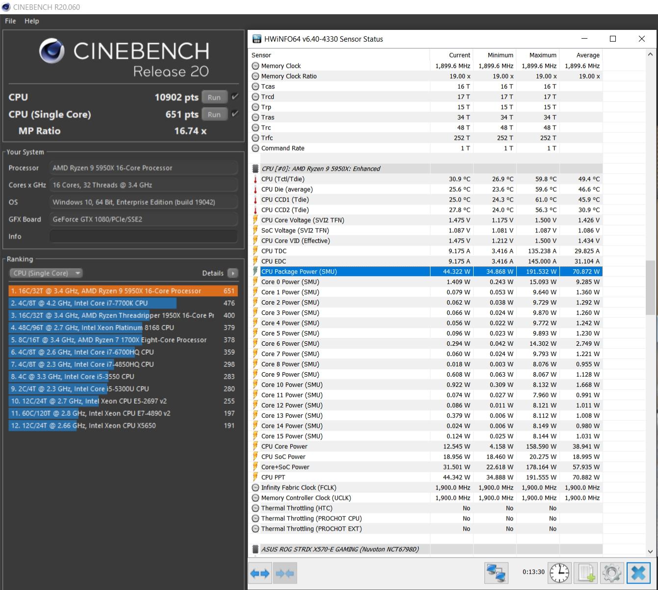
Task: Select the Memory Controller Clock (UCLK) row
Action: click(x=426, y=498)
